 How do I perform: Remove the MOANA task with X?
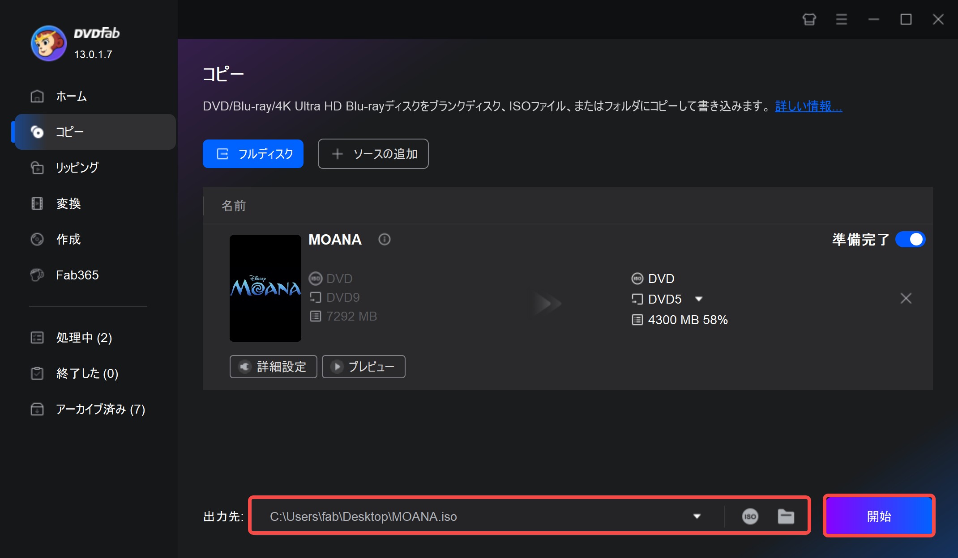(906, 298)
